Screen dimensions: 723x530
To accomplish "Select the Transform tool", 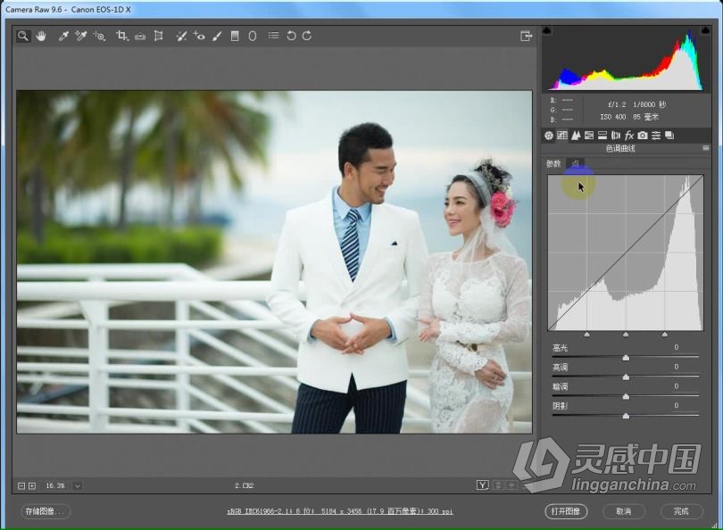I will pos(159,36).
